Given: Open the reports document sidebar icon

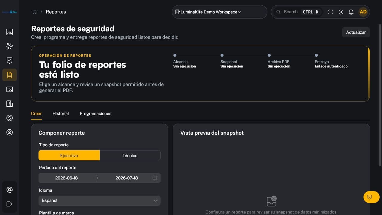Looking at the screenshot, I should click(10, 75).
